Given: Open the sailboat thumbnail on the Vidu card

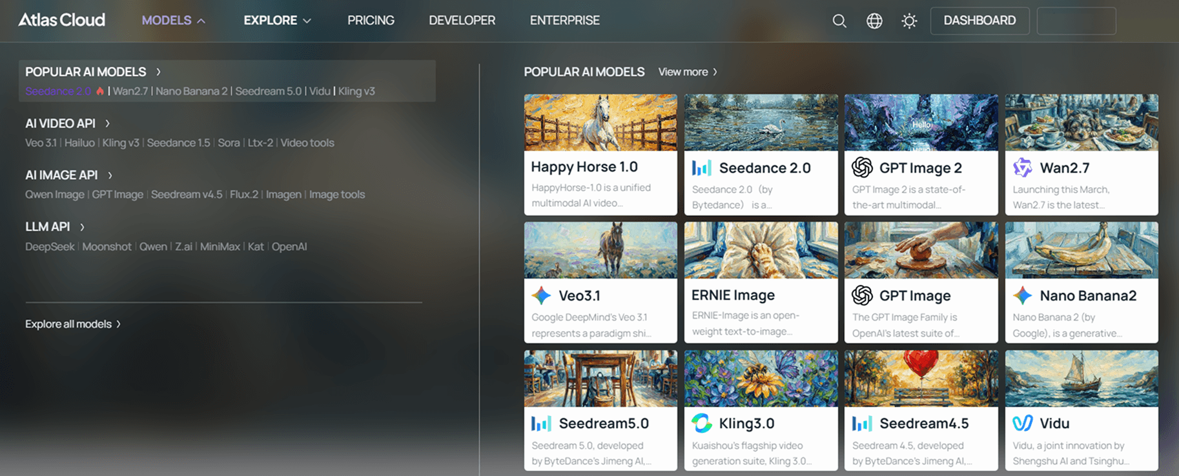Looking at the screenshot, I should [x=1082, y=379].
